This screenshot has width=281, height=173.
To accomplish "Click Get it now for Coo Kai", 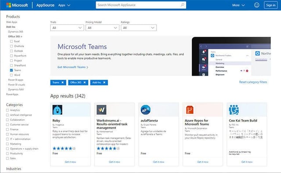I will tap(247, 162).
